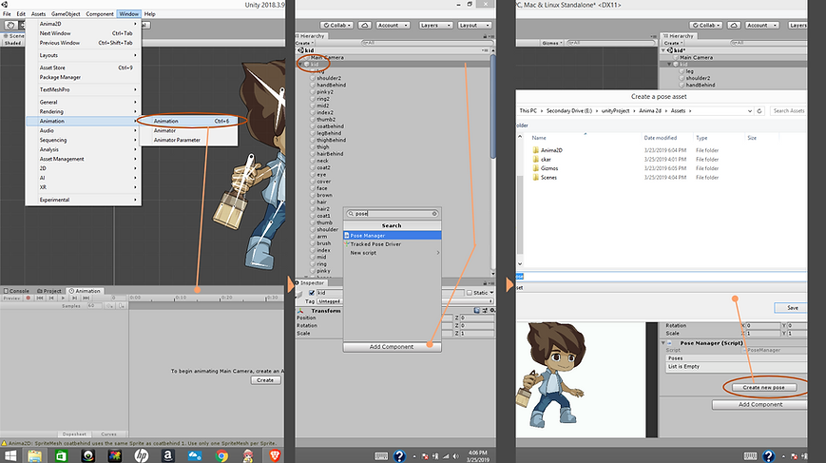
Task: Toggle the Hierarchy panel lock icon
Action: [x=485, y=36]
